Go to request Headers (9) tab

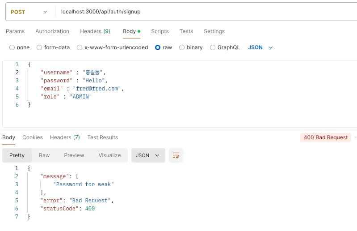click(95, 31)
